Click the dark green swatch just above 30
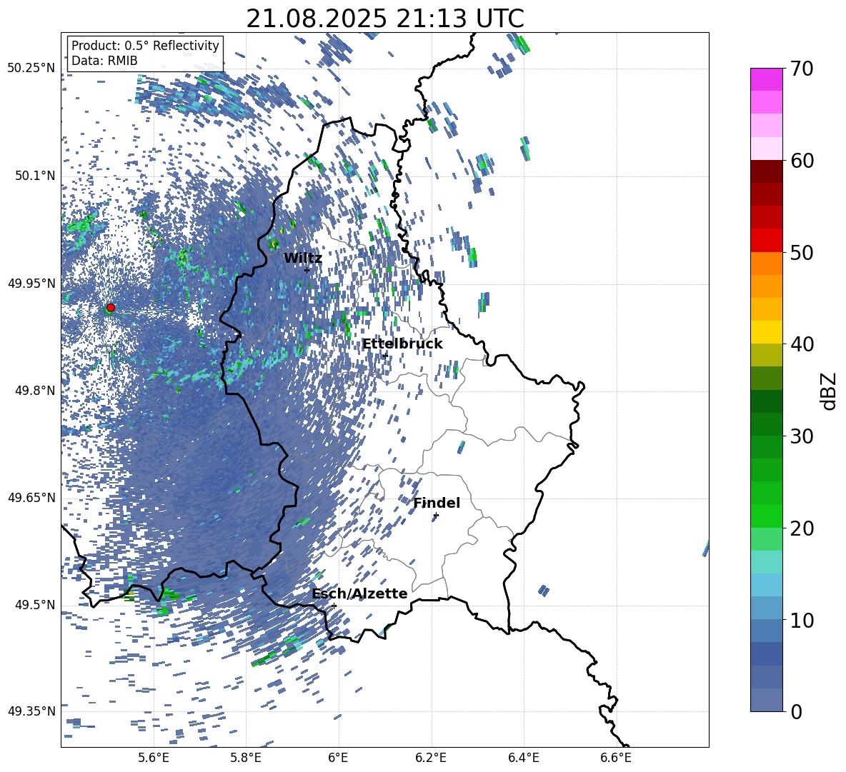Screen dimensions: 846x772 [x=766, y=424]
